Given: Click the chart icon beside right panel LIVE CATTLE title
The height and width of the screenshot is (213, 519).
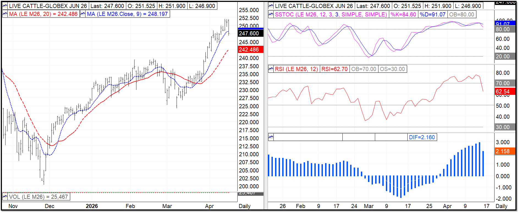Looking at the screenshot, I should pyautogui.click(x=271, y=6).
